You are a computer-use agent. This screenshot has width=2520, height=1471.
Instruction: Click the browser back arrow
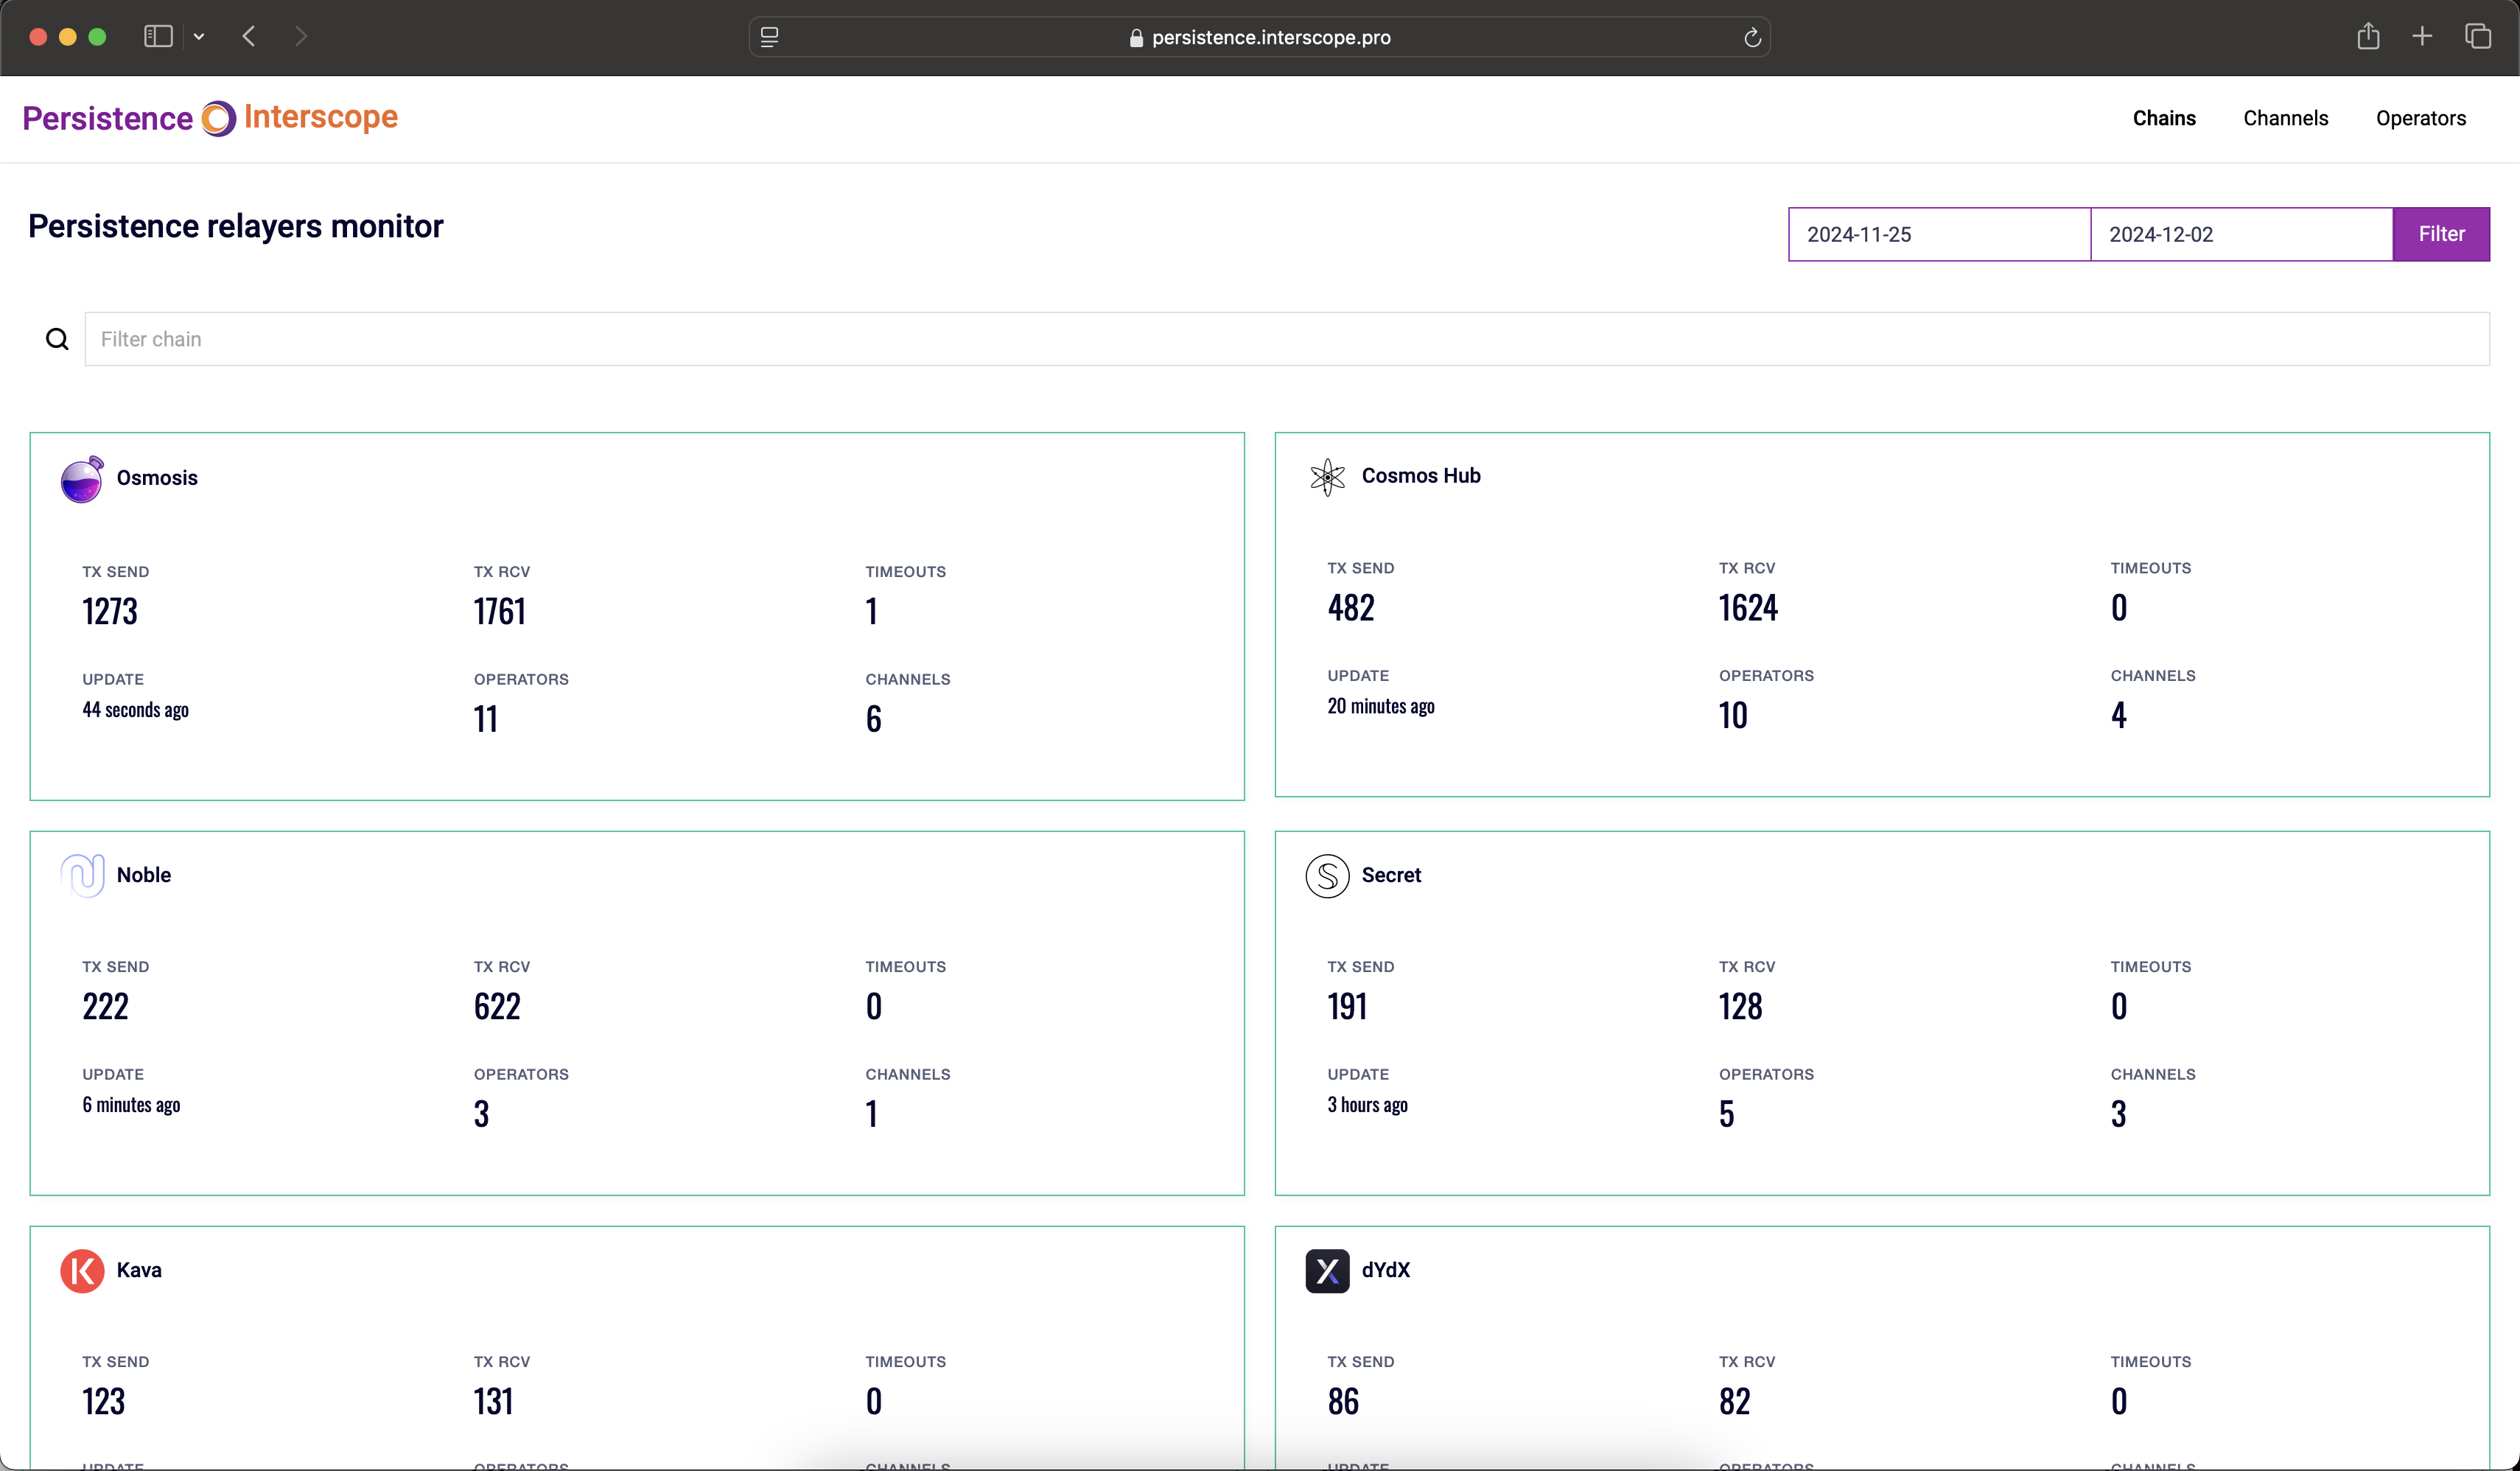click(x=249, y=37)
